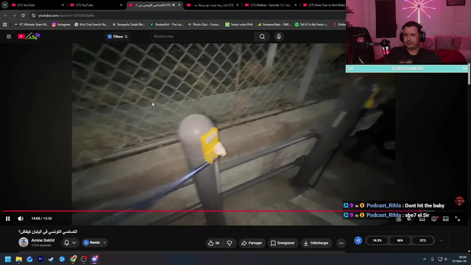Open the taskbar clock showing 06:09

click(459, 259)
